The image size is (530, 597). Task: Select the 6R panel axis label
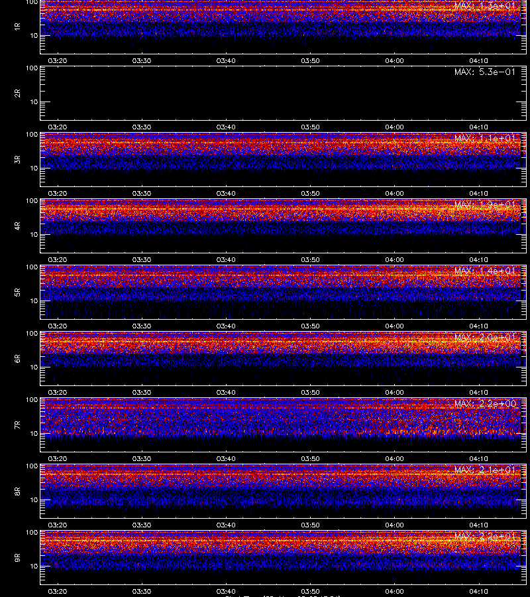[17, 358]
